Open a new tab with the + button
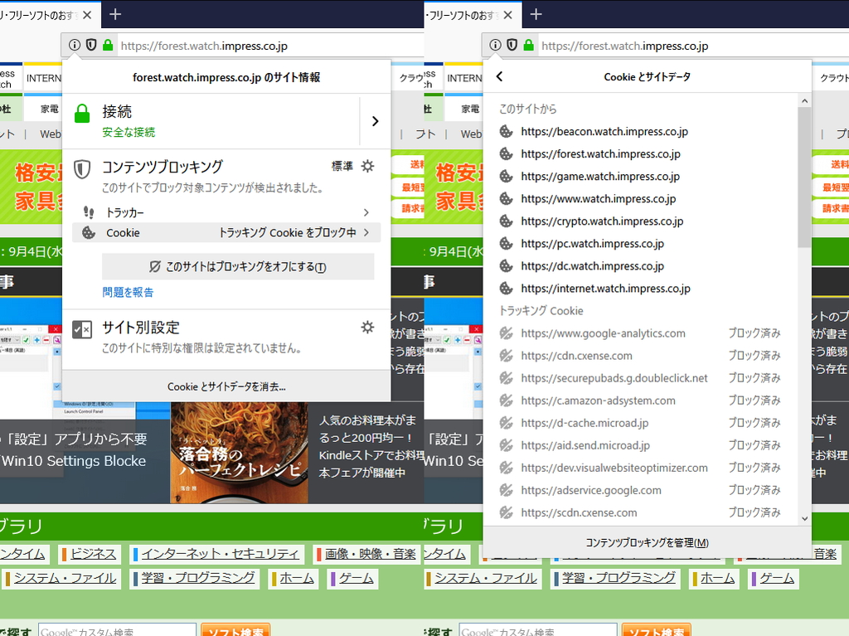This screenshot has width=849, height=636. 114,14
